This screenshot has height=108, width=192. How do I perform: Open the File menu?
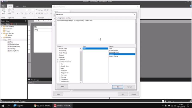(3, 6)
